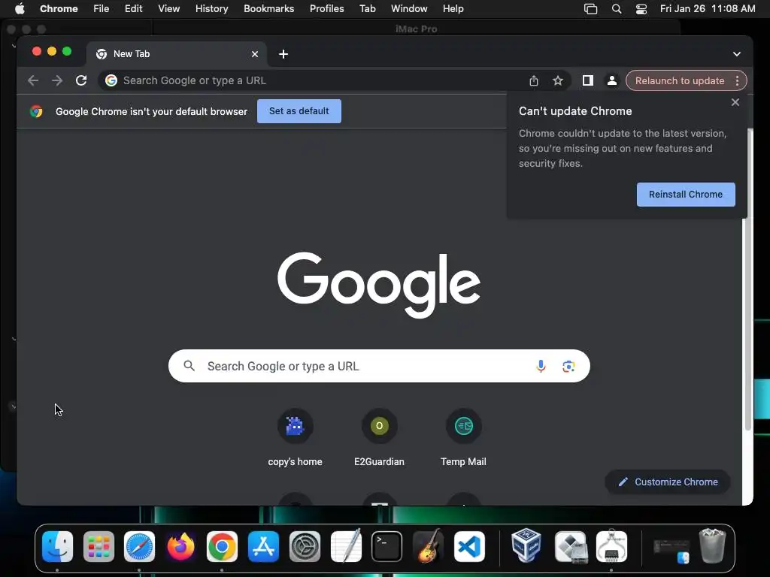
Task: Open Customize Chrome
Action: (x=668, y=482)
